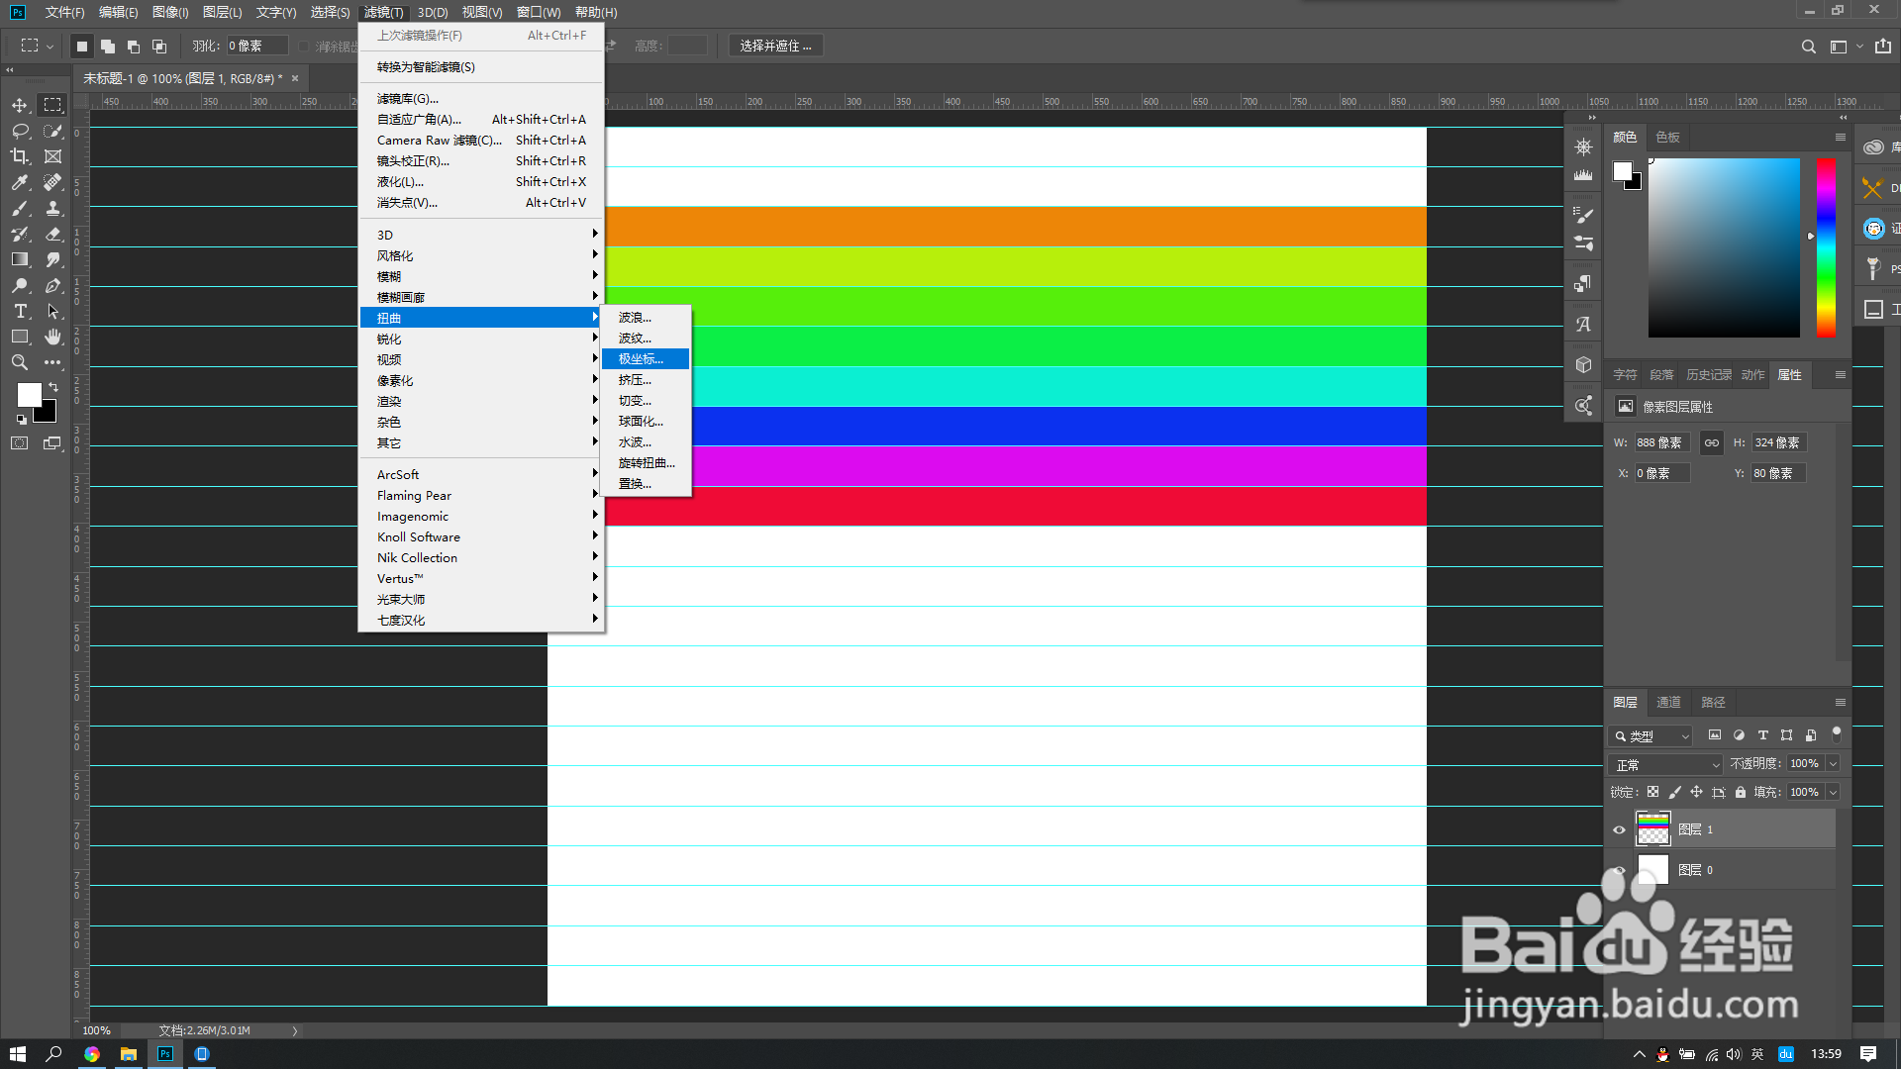
Task: Select the Crop tool
Action: (20, 156)
